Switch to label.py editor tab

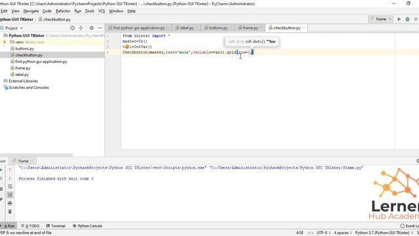click(x=187, y=28)
